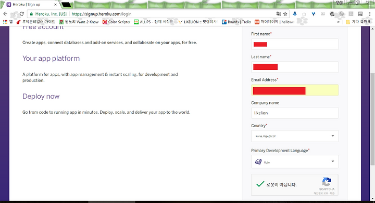
Task: Click in the Company name field
Action: [295, 113]
